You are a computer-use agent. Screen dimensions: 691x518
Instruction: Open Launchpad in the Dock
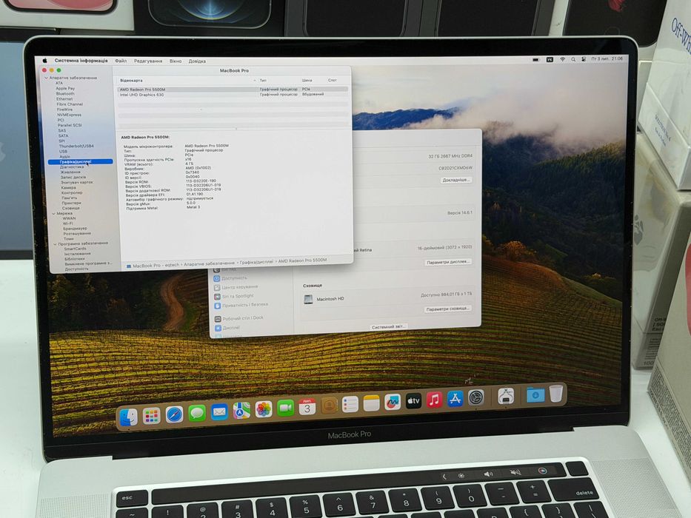151,416
